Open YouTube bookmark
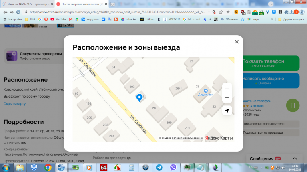The width and height of the screenshot is (307, 172). [58, 19]
